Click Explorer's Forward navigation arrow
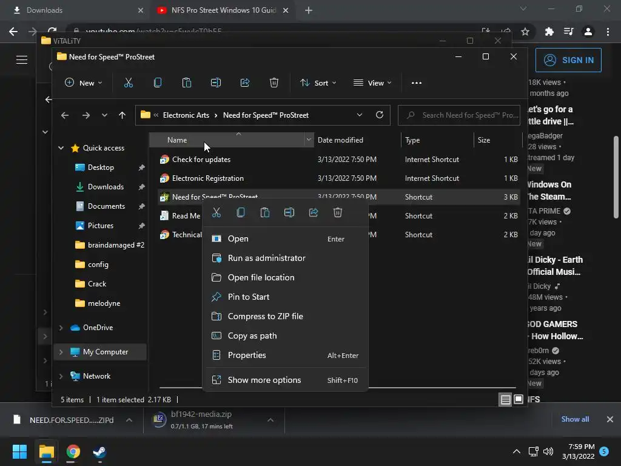Image resolution: width=621 pixels, height=466 pixels. [x=86, y=115]
